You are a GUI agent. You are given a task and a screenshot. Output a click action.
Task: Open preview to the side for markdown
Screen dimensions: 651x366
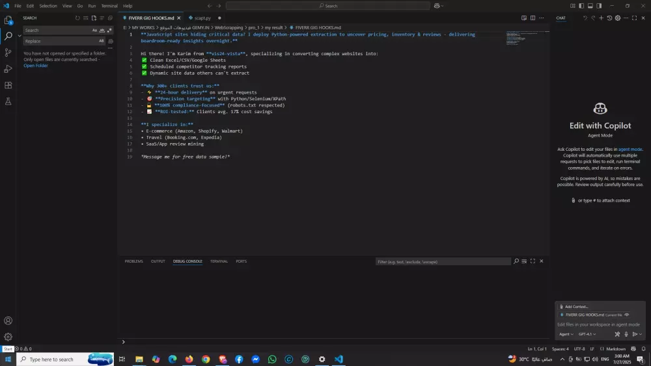click(x=524, y=18)
